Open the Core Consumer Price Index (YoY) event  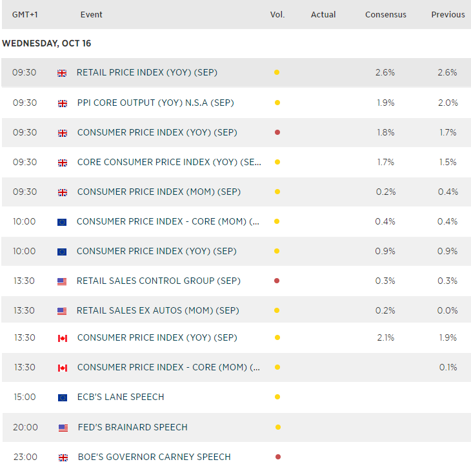click(x=169, y=162)
